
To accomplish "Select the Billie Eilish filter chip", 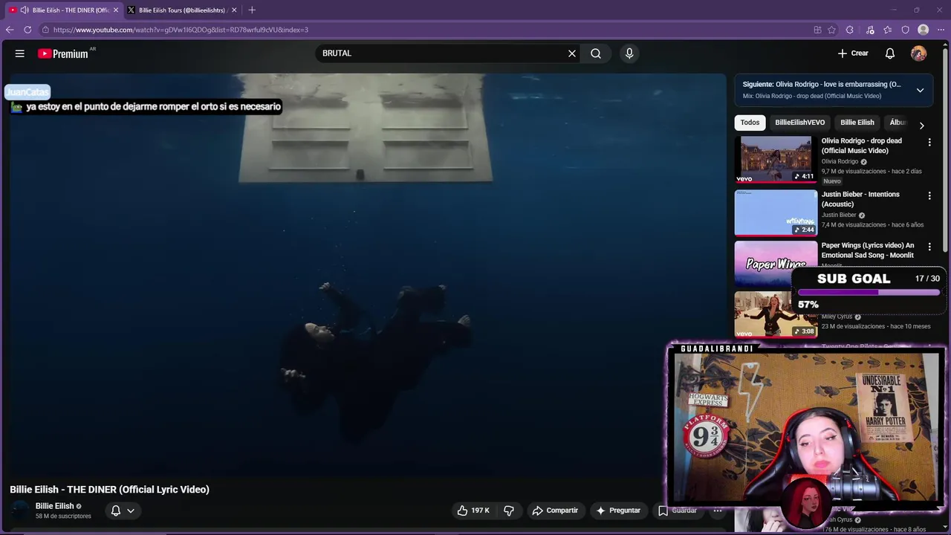I will point(857,123).
